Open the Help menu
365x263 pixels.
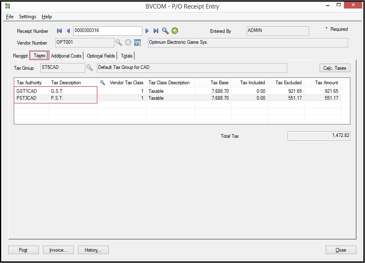(x=47, y=17)
